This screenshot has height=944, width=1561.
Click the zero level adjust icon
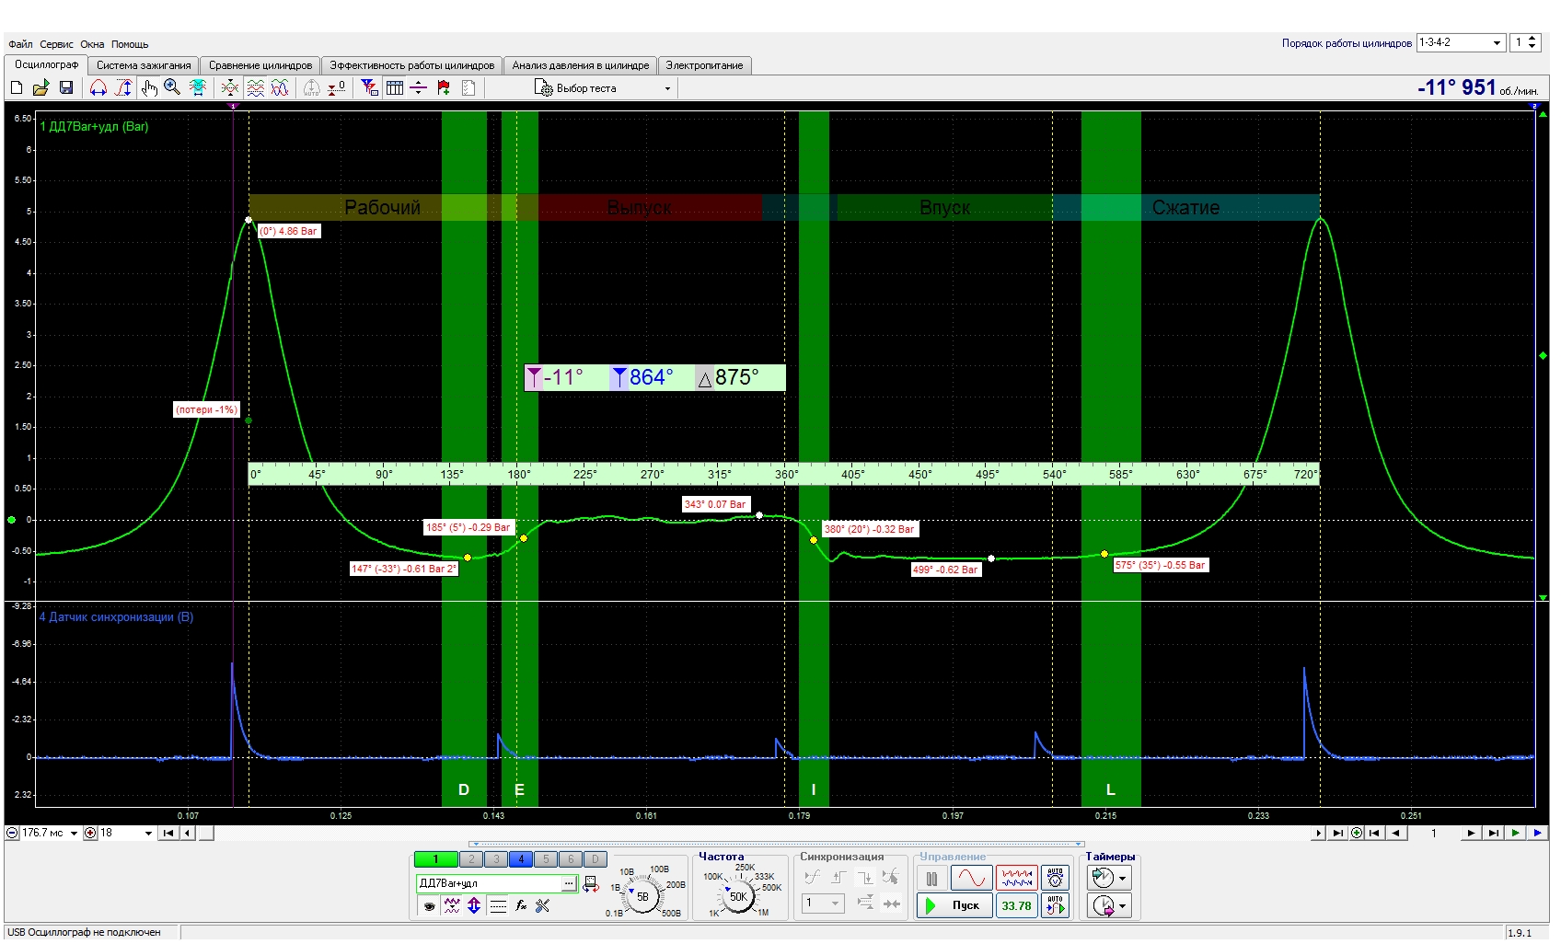(x=337, y=87)
